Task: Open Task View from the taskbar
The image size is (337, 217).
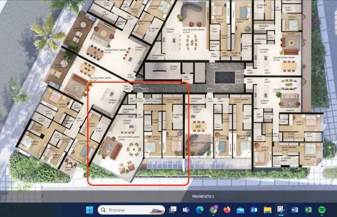Action: point(173,210)
